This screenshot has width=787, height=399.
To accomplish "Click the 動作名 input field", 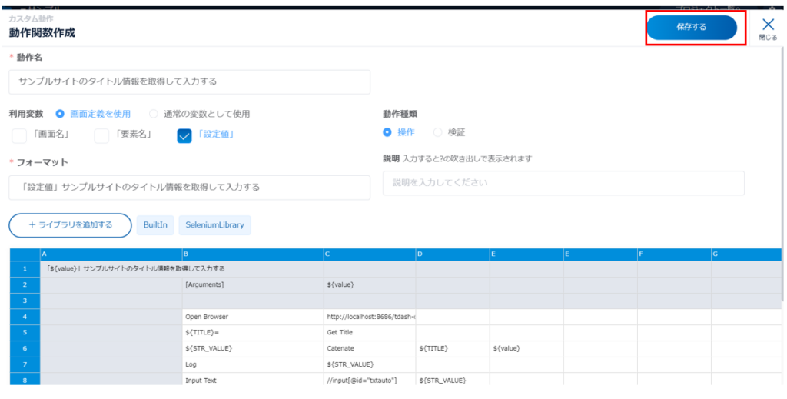I will (x=189, y=81).
